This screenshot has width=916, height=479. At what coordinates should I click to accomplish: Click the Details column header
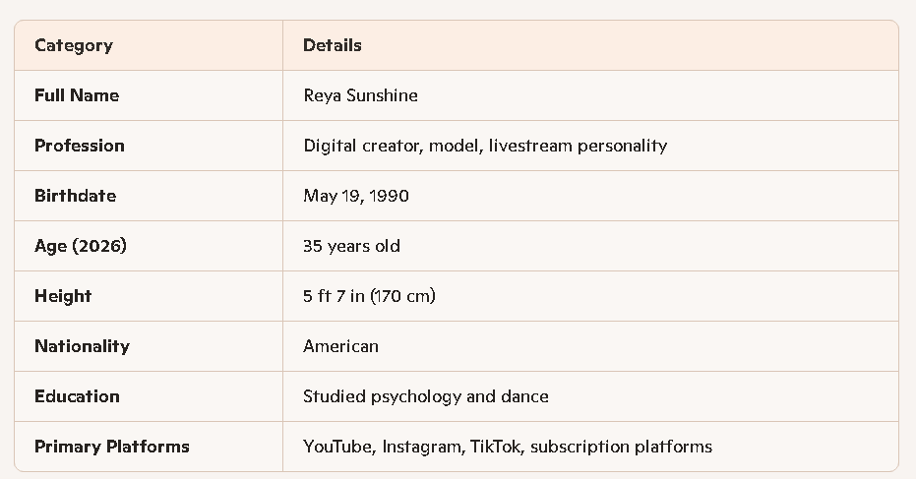(x=333, y=45)
